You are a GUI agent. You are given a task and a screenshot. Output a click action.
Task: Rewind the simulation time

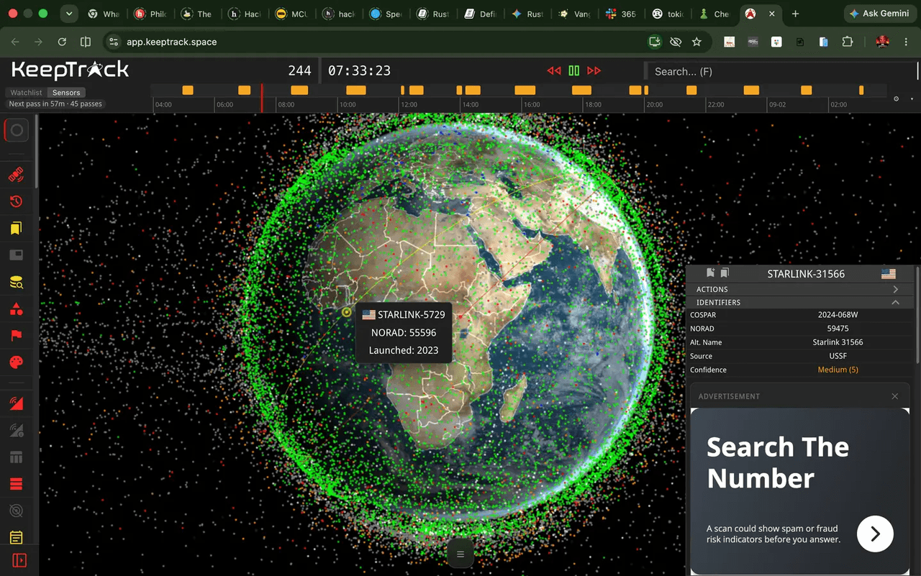[x=553, y=70]
